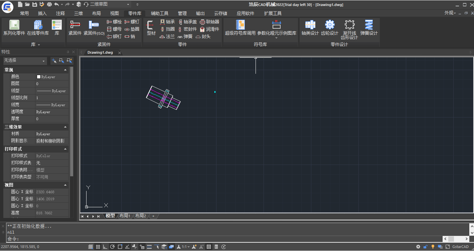474x251 pixels.
Task: Open the 二维草图 workspace dropdown
Action: tap(110, 4)
